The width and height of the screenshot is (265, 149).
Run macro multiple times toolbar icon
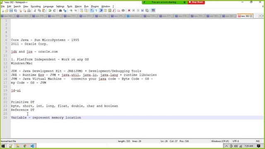pos(142,10)
